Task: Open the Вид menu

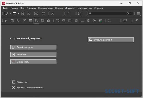Action: (x=22, y=8)
